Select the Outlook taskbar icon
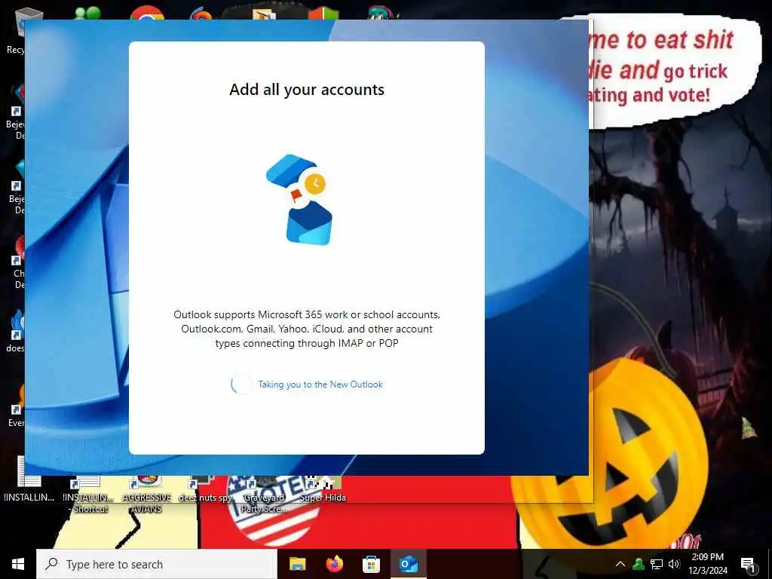 (409, 564)
